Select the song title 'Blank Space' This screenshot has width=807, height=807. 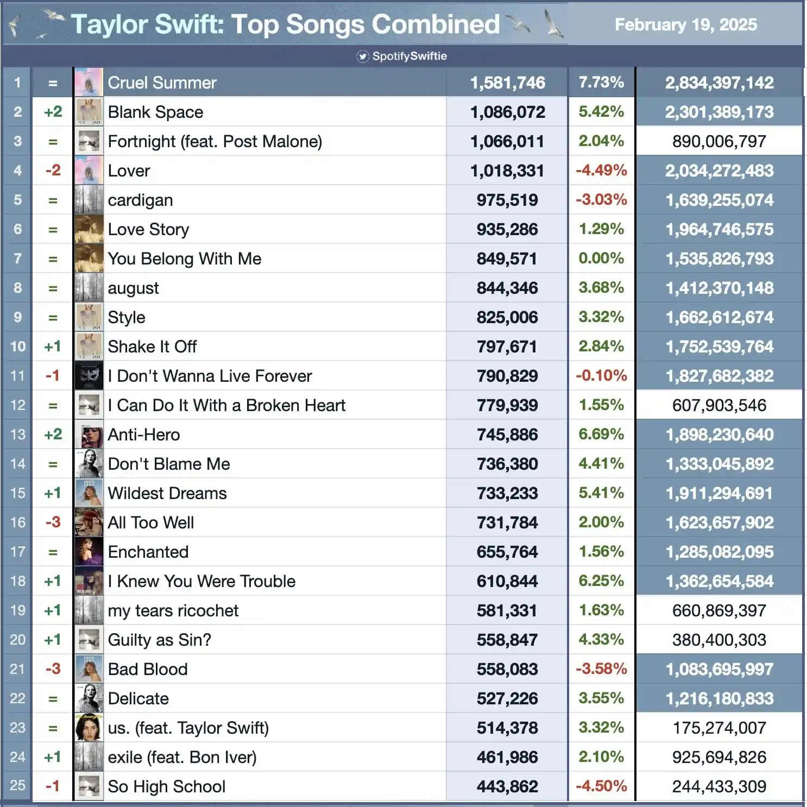155,112
